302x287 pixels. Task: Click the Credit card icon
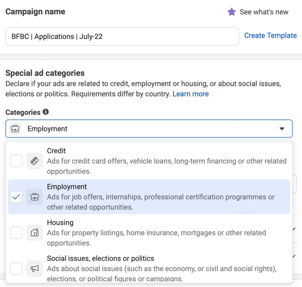[35, 161]
